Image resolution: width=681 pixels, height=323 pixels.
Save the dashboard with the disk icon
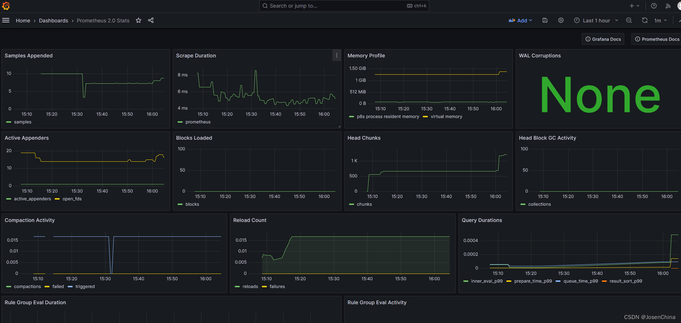tap(545, 21)
